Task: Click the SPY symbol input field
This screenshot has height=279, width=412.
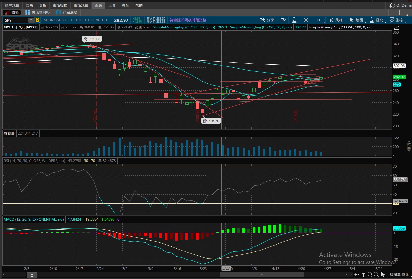Action: (16, 20)
